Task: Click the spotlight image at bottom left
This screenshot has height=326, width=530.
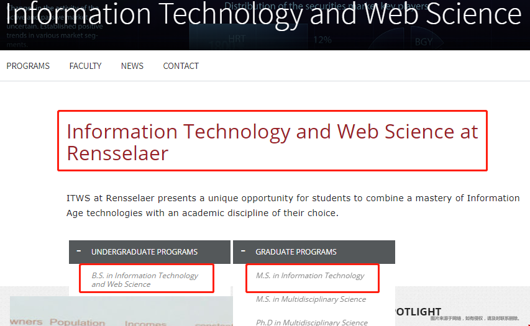Action: click(118, 314)
